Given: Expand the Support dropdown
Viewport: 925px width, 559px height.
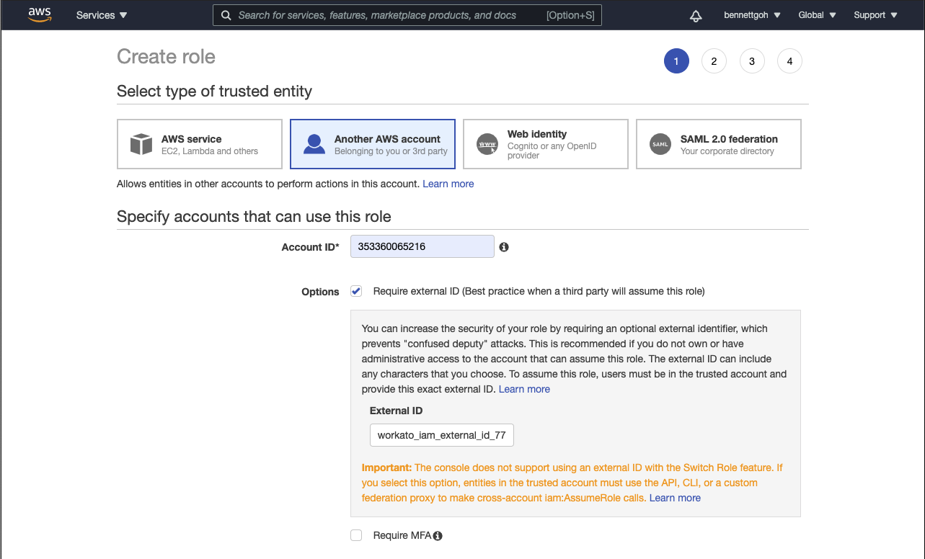Looking at the screenshot, I should coord(875,14).
